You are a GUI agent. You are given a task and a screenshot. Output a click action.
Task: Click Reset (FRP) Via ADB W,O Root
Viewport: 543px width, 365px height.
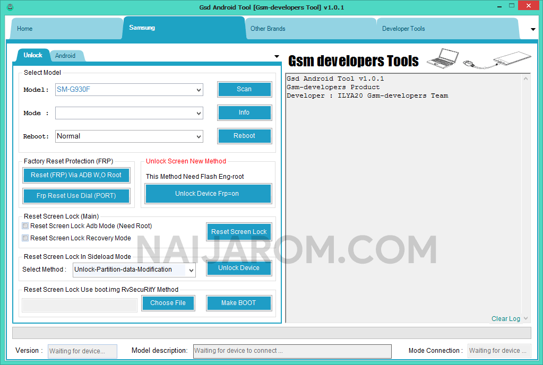point(76,176)
